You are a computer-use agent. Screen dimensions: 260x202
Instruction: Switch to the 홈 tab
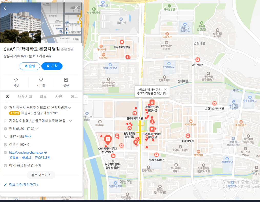7,97
